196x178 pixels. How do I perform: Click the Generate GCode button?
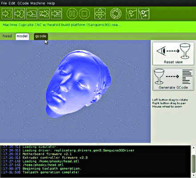point(173,79)
